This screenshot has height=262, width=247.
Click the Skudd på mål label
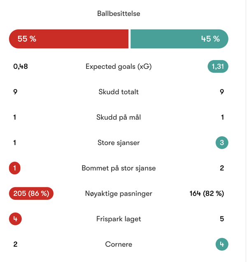(x=119, y=117)
